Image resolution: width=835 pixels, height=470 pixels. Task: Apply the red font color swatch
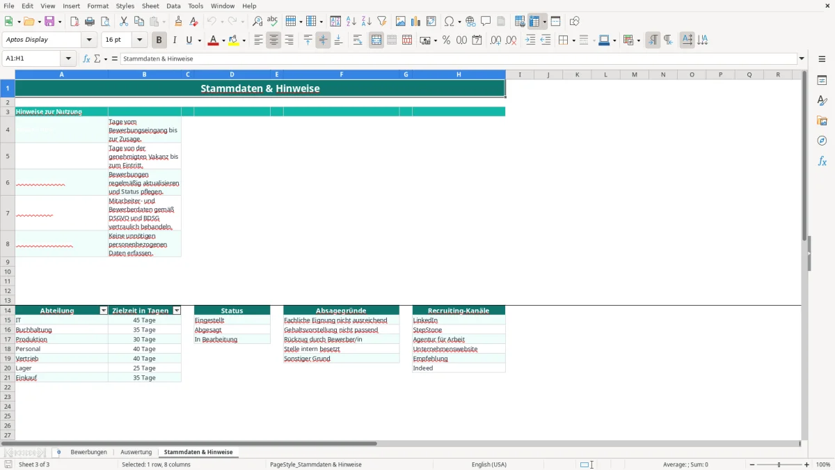click(x=214, y=40)
